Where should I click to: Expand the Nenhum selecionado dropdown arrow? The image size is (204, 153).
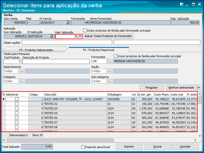pos(199,88)
